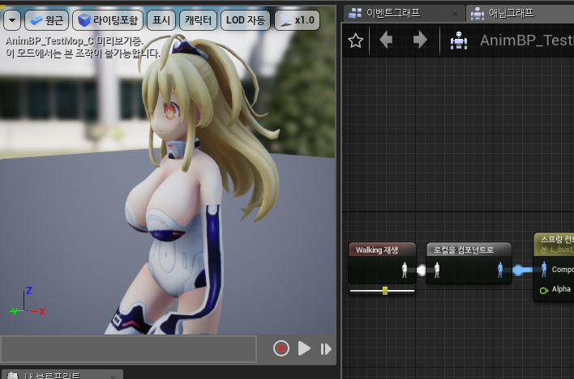The height and width of the screenshot is (379, 574).
Task: Play the preview animation
Action: click(304, 348)
